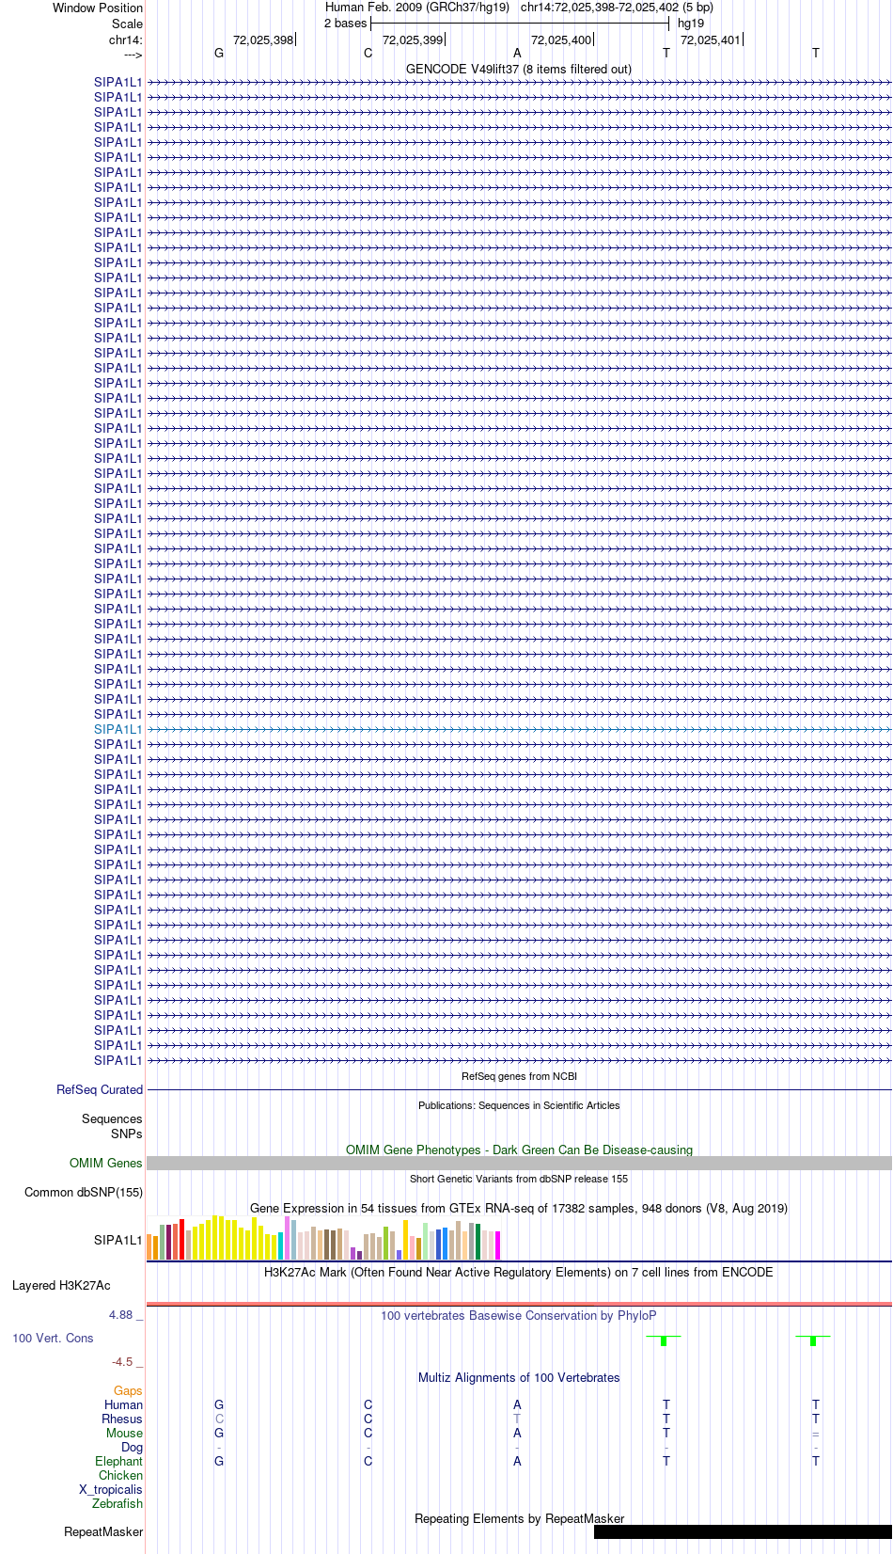Click the 2 bases scale bar
The image size is (893, 1554).
point(520,23)
